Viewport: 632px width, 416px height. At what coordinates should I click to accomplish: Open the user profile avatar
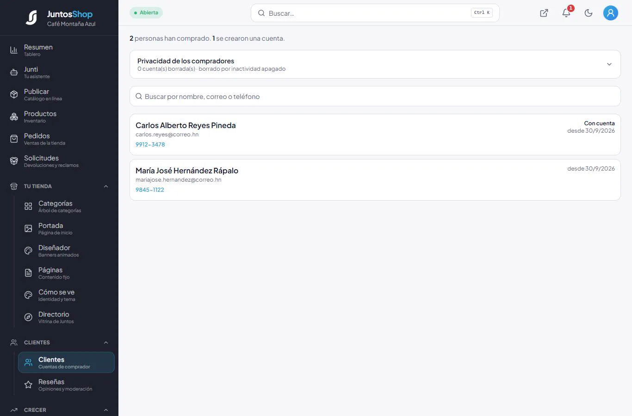click(x=611, y=13)
